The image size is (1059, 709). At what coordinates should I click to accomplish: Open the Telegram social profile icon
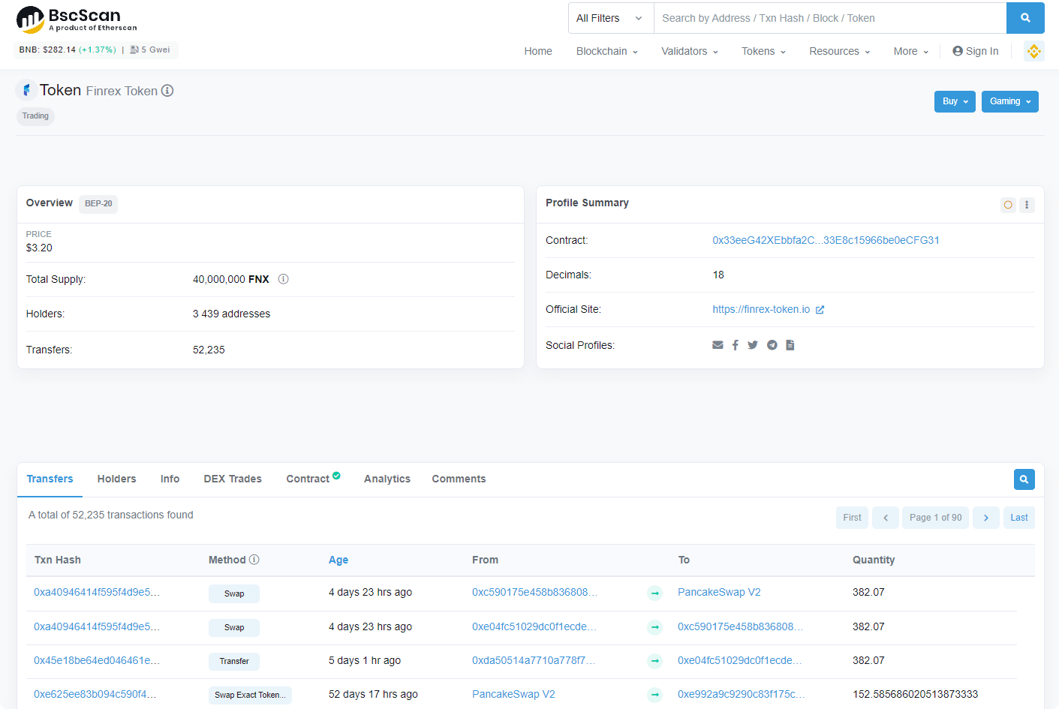pyautogui.click(x=772, y=345)
